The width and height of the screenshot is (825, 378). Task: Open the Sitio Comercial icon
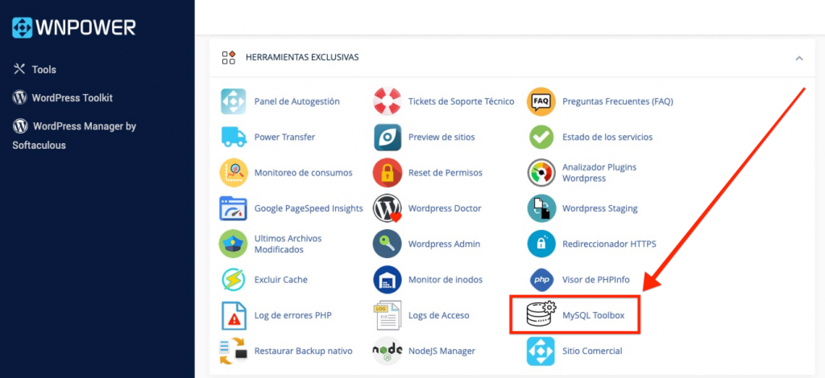[541, 351]
